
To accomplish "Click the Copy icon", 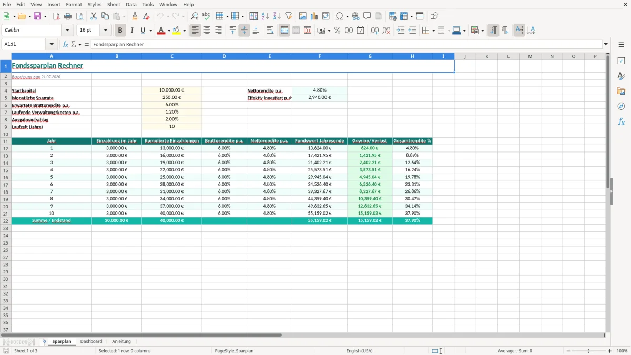I will [105, 16].
